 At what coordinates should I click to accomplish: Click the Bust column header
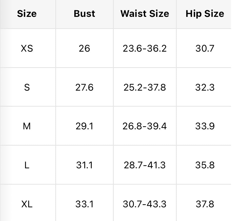tap(84, 14)
